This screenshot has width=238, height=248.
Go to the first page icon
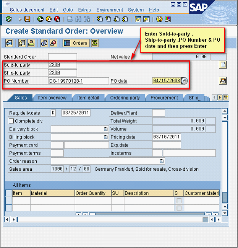click(100, 19)
